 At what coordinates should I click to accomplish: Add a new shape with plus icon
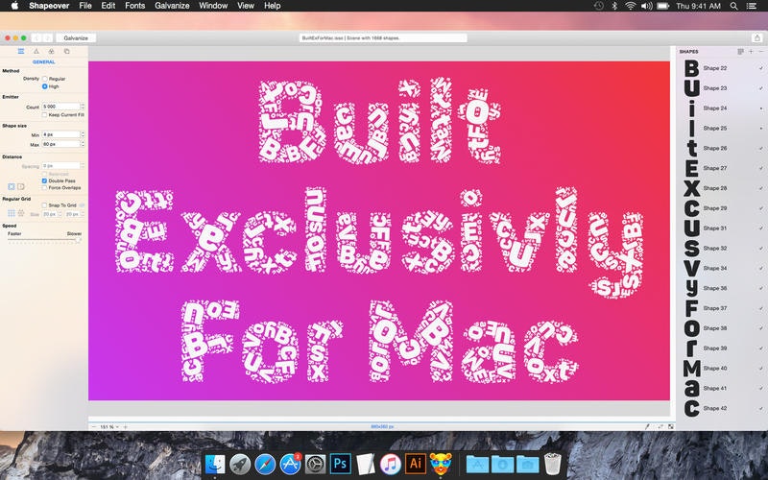point(751,52)
